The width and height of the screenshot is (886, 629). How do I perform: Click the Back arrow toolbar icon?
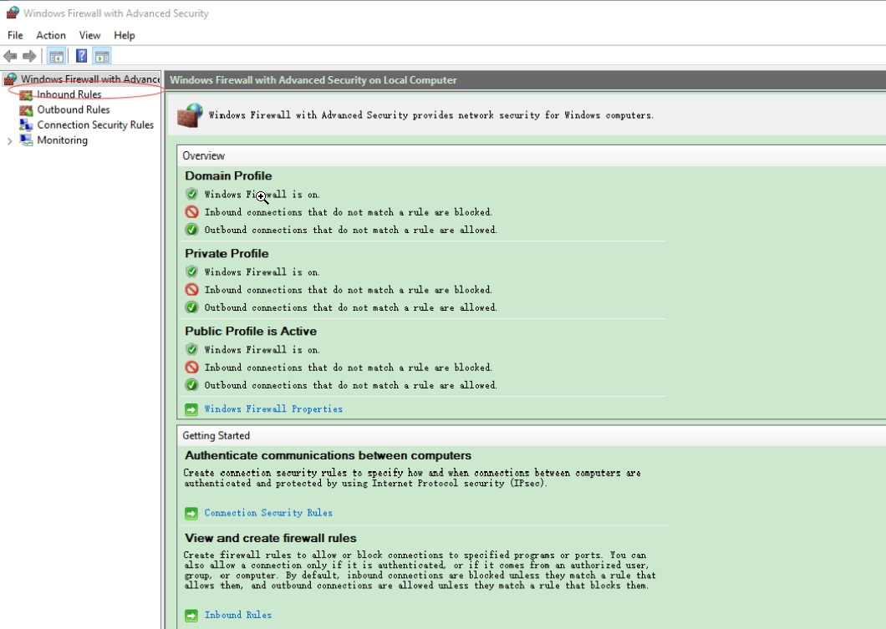10,56
